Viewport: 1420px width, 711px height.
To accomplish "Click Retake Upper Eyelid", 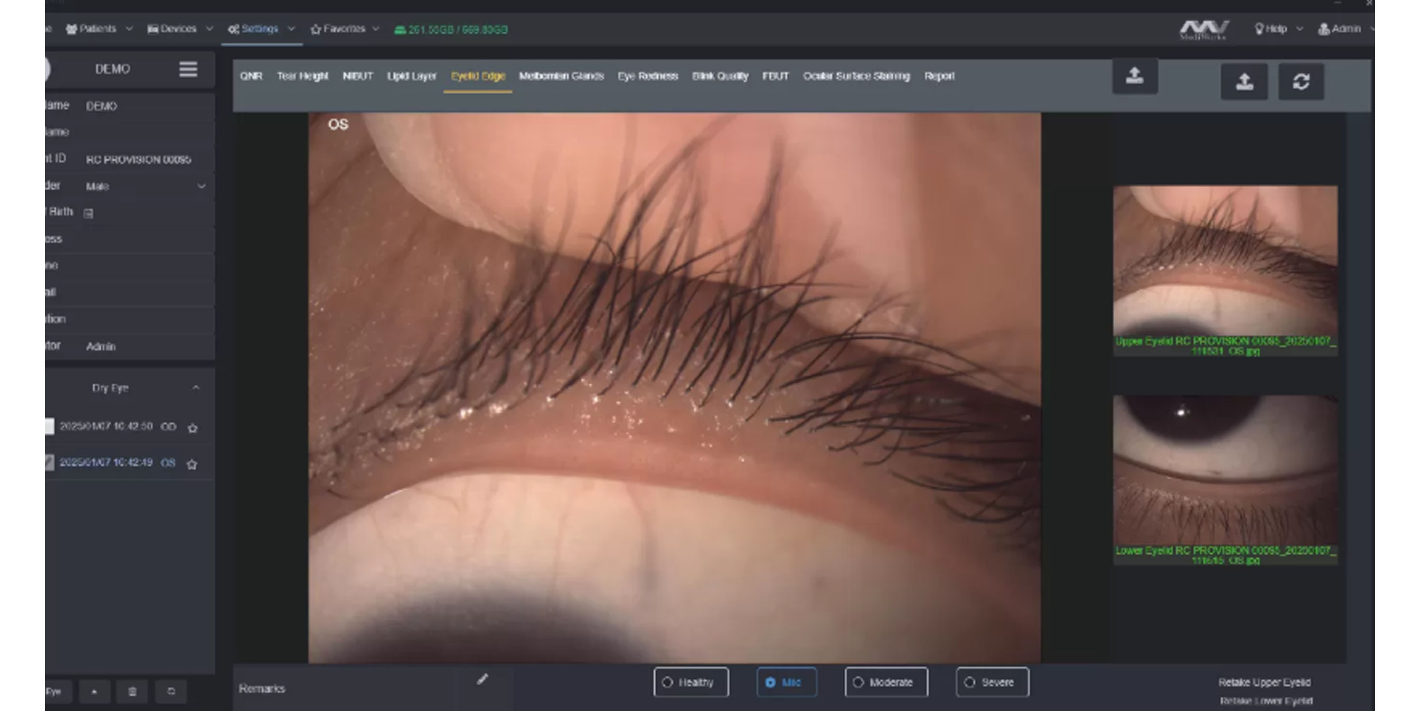I will point(1265,682).
